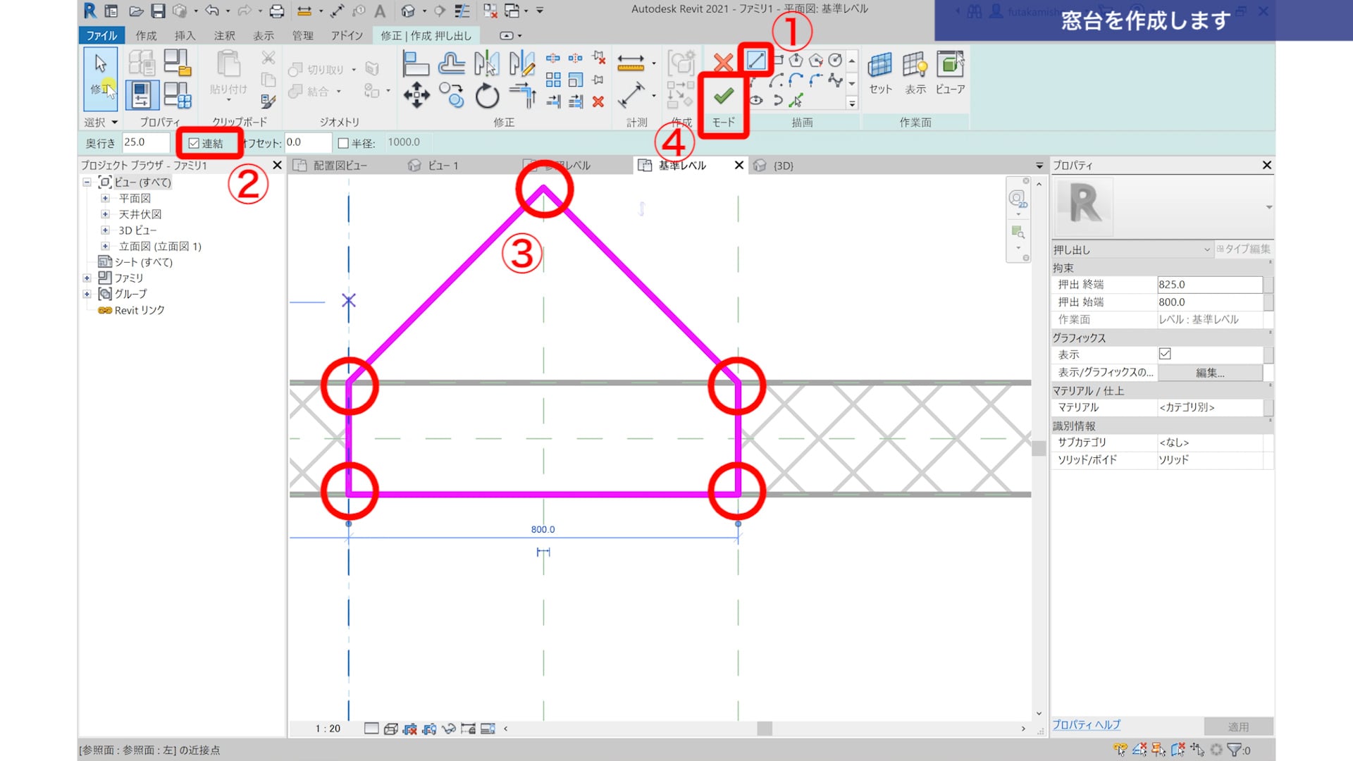Click the Set work plane icon
Screen dimensions: 1353x761
pyautogui.click(x=879, y=66)
